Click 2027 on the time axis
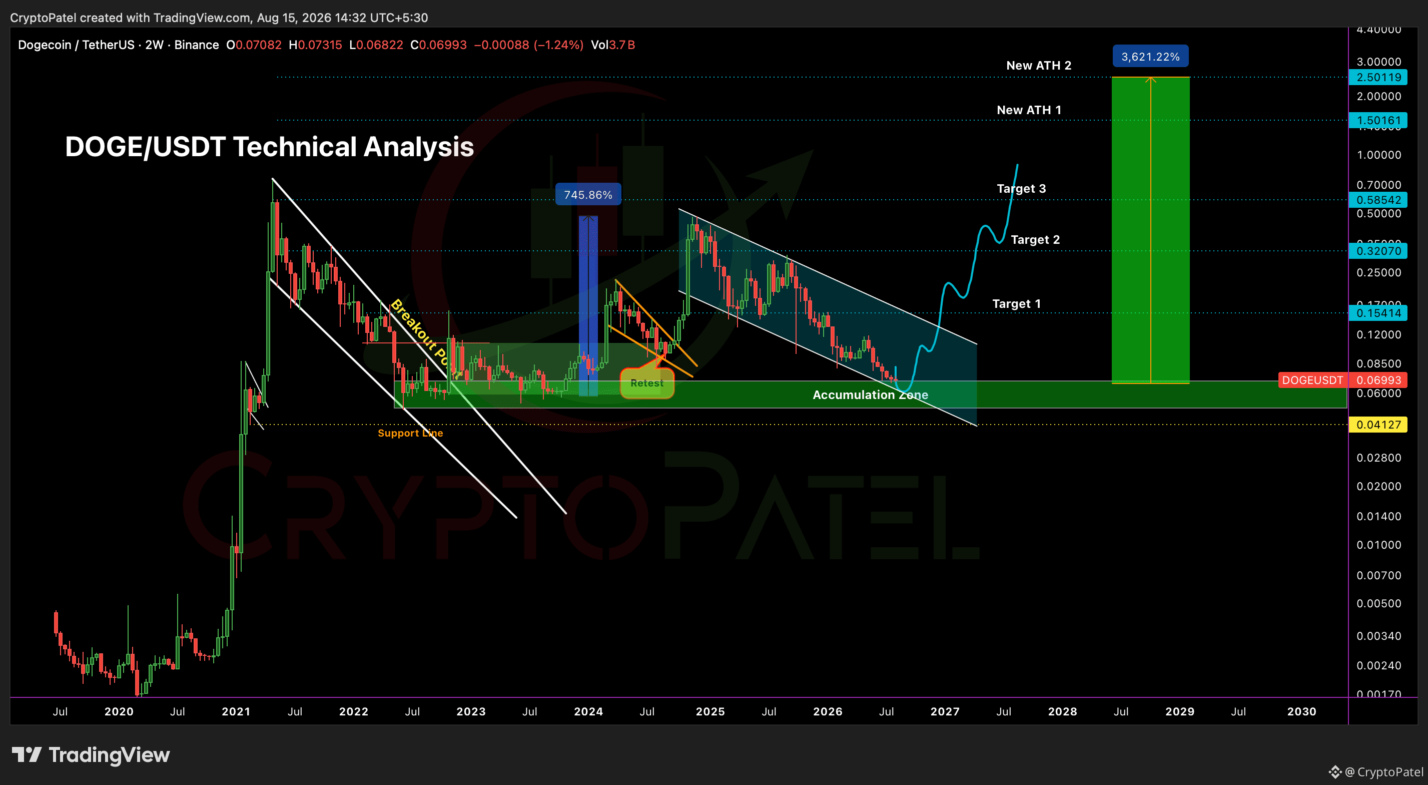The width and height of the screenshot is (1428, 785). pyautogui.click(x=945, y=712)
